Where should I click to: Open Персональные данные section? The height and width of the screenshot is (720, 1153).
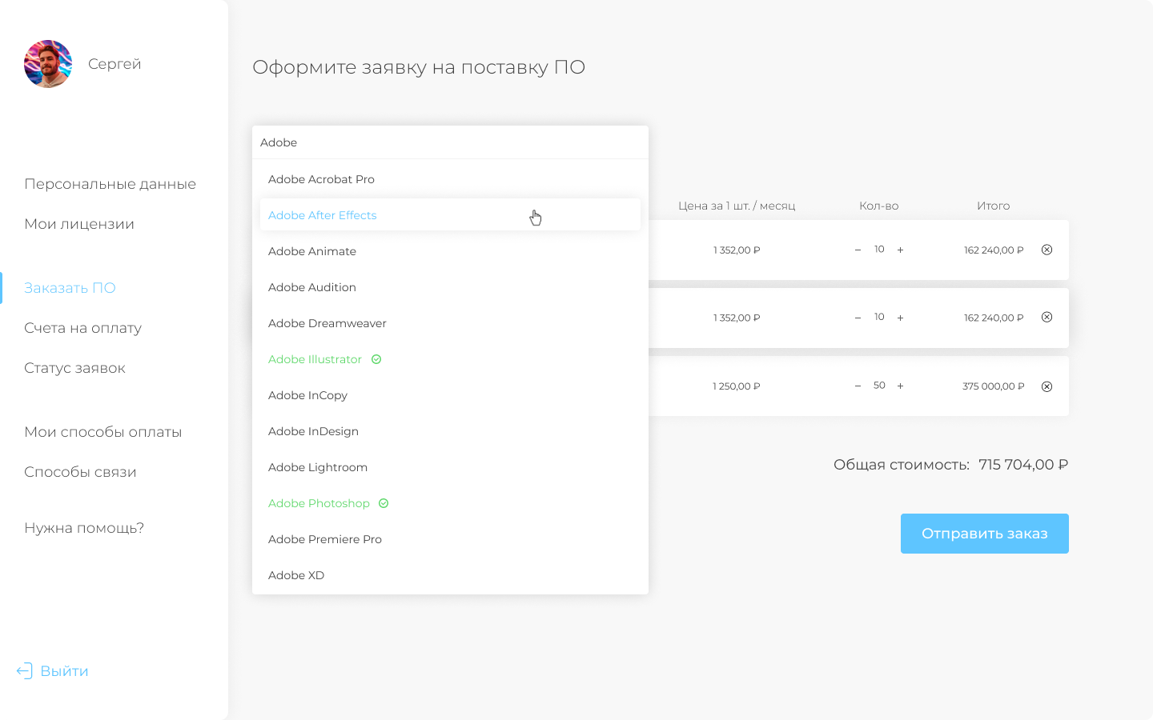[110, 184]
